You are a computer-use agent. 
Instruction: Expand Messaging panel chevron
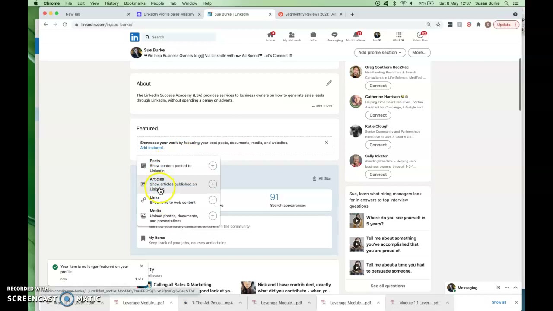tap(515, 288)
